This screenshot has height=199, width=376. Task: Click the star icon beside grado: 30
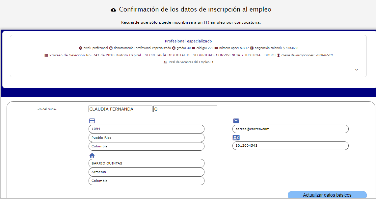[174, 48]
